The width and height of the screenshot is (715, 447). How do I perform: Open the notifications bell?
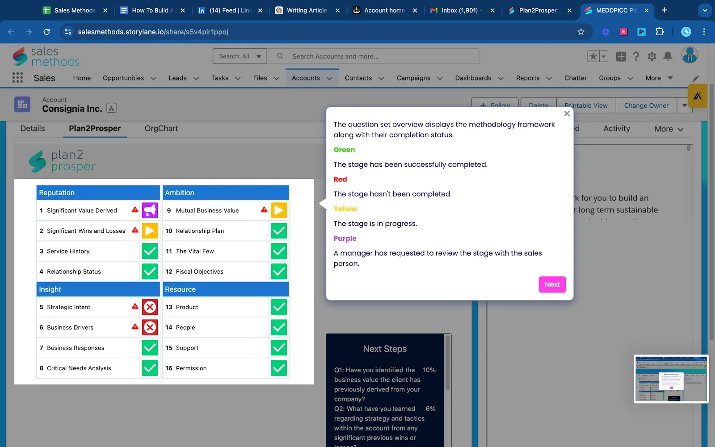coord(668,56)
